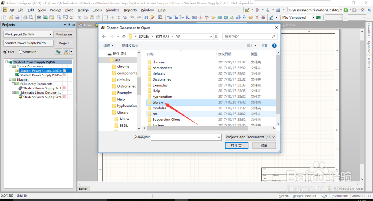Click the Open document folder icon
This screenshot has width=373, height=201.
point(11,18)
